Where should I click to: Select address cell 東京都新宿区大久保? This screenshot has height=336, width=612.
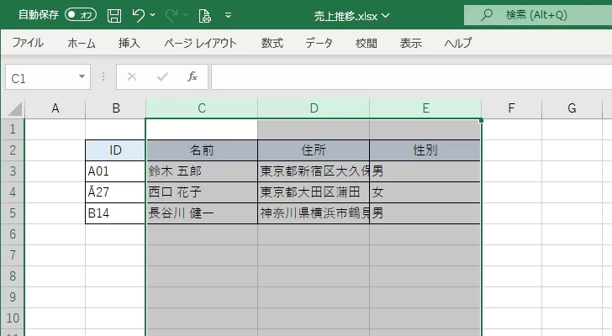coord(314,171)
